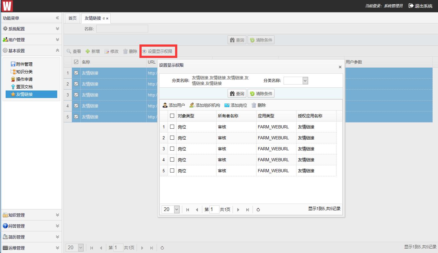Expand the 用户管理 menu section
The image size is (438, 253).
pyautogui.click(x=57, y=39)
